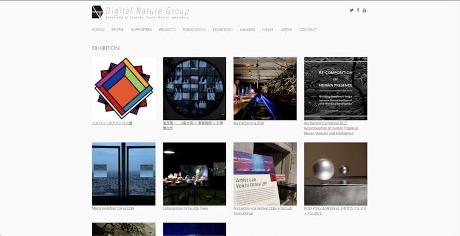Open Collaboration in Yurutto Town link
This screenshot has height=236, width=460.
point(186,208)
